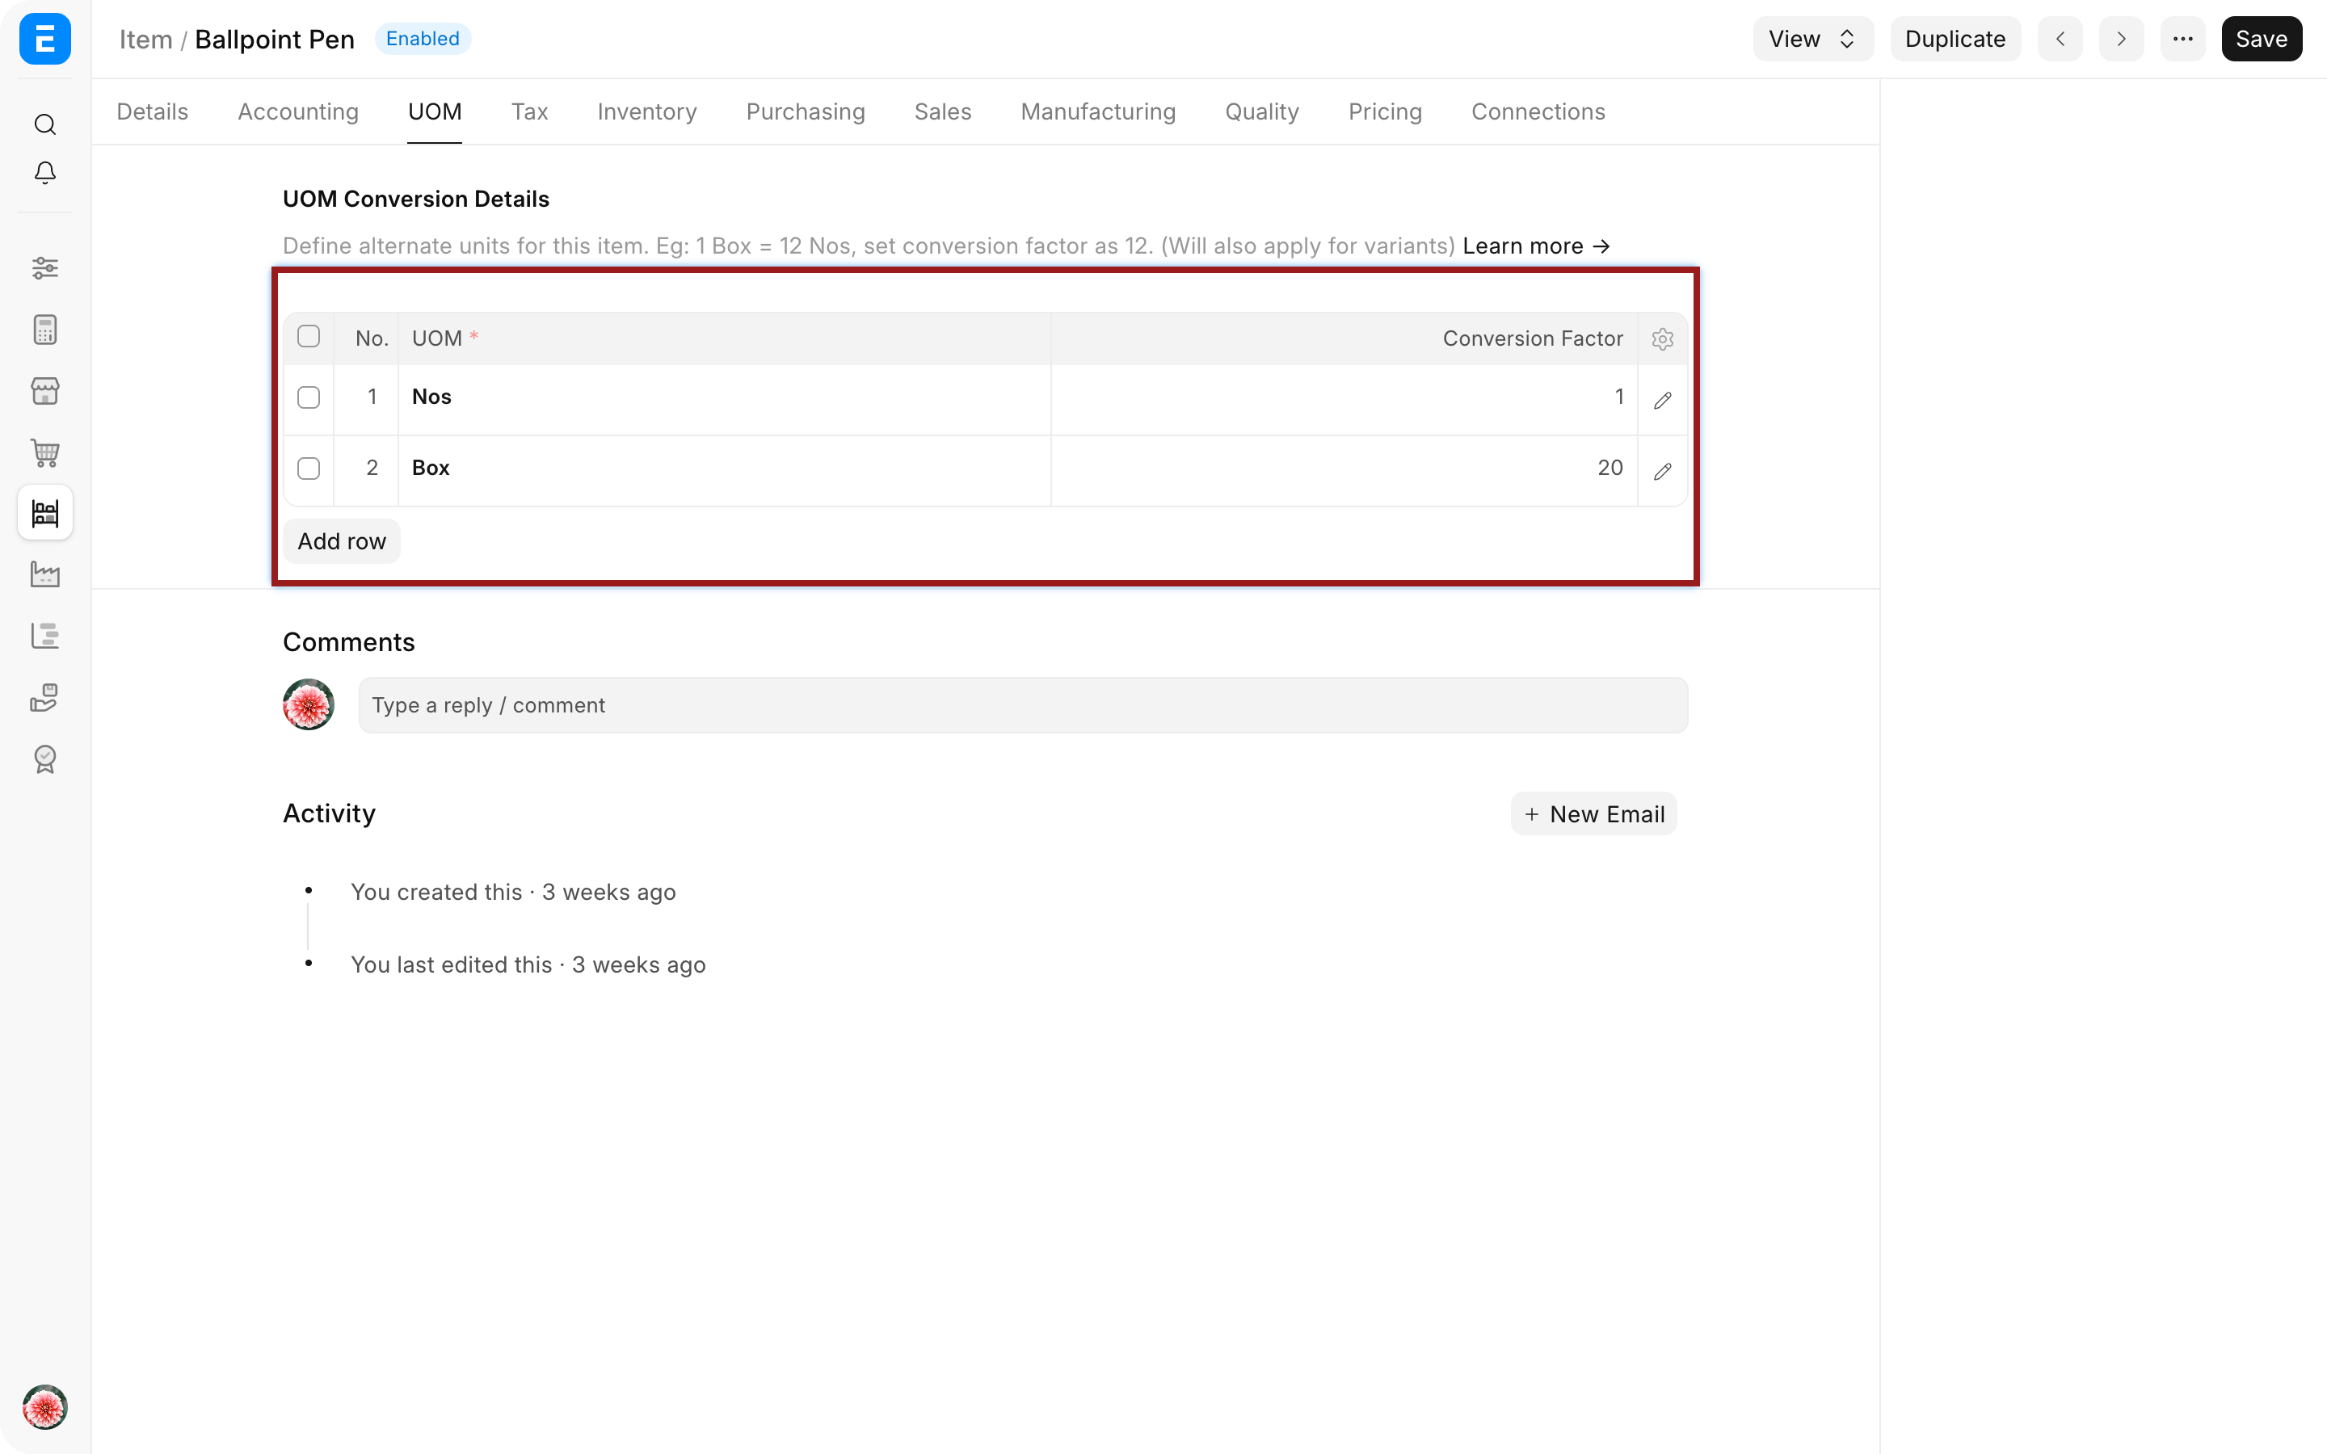Click the Enabled status badge
The height and width of the screenshot is (1454, 2327).
coord(422,39)
